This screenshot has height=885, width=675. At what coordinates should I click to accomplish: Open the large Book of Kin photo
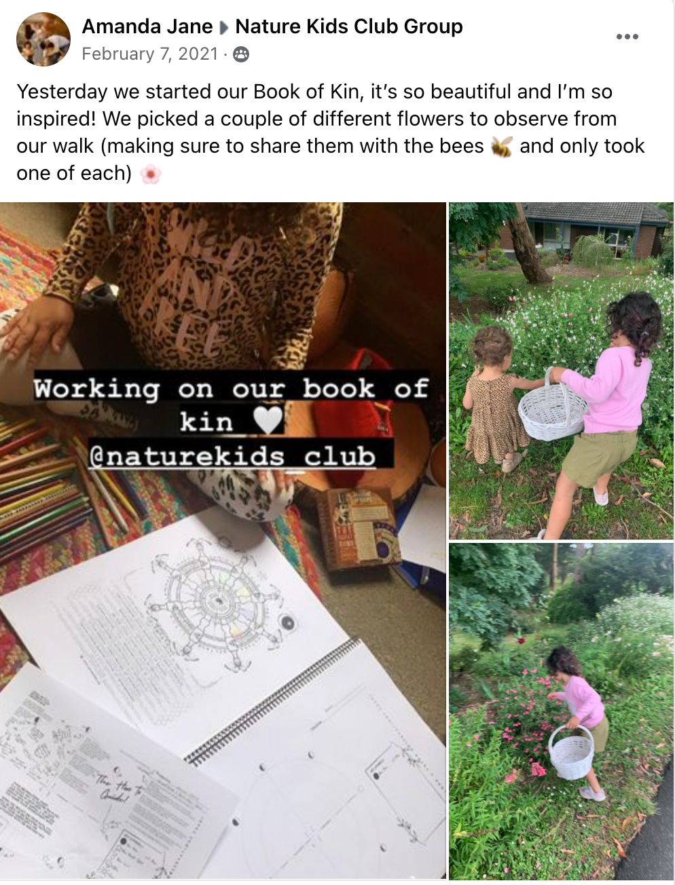(223, 541)
